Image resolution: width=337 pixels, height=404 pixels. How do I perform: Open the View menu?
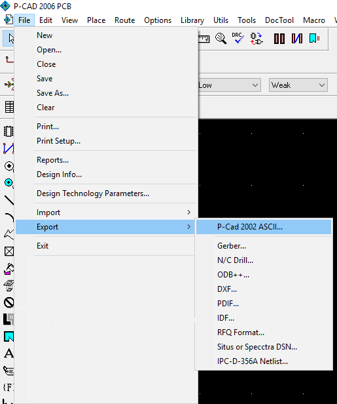pyautogui.click(x=69, y=20)
